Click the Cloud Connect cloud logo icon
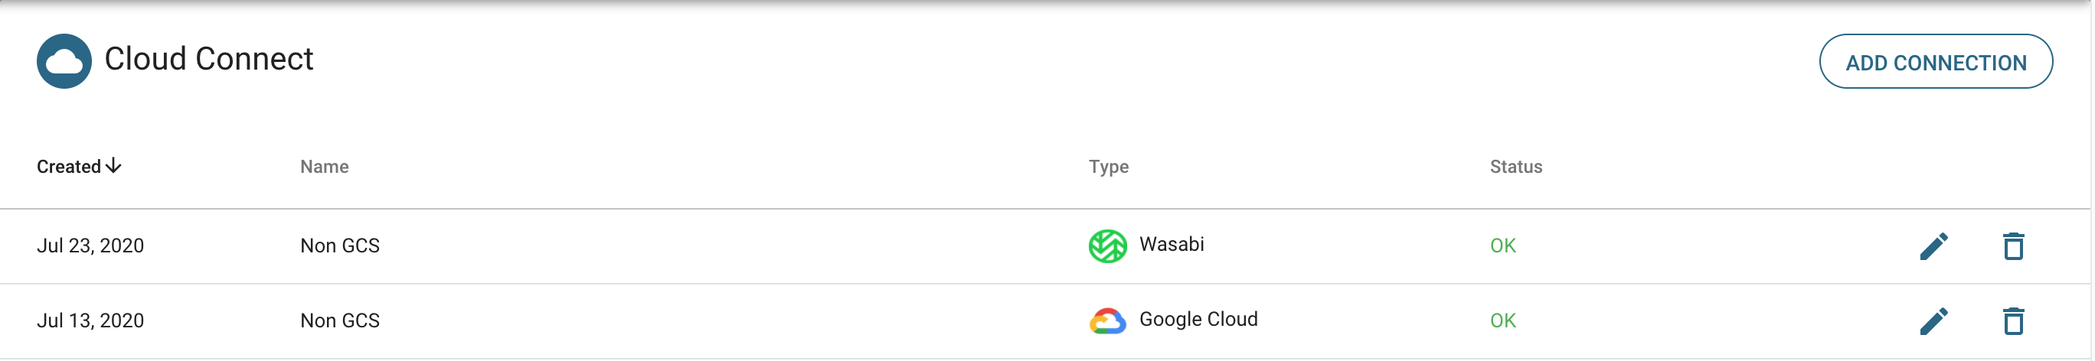The image size is (2095, 361). click(64, 61)
